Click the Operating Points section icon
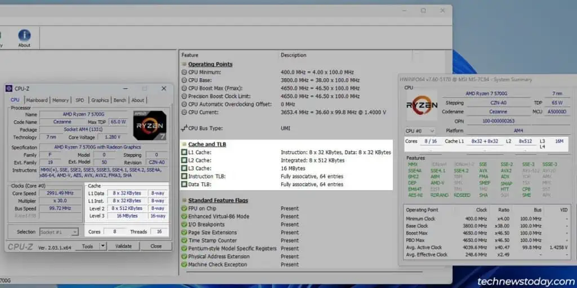577x288 pixels. (184, 64)
